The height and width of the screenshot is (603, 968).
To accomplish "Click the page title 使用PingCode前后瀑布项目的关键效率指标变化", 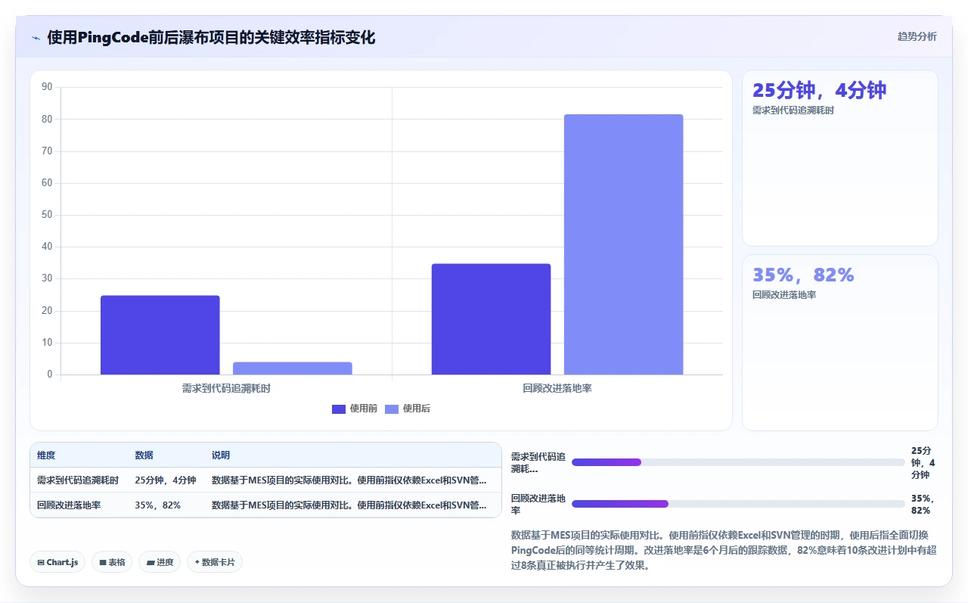I will (x=211, y=37).
